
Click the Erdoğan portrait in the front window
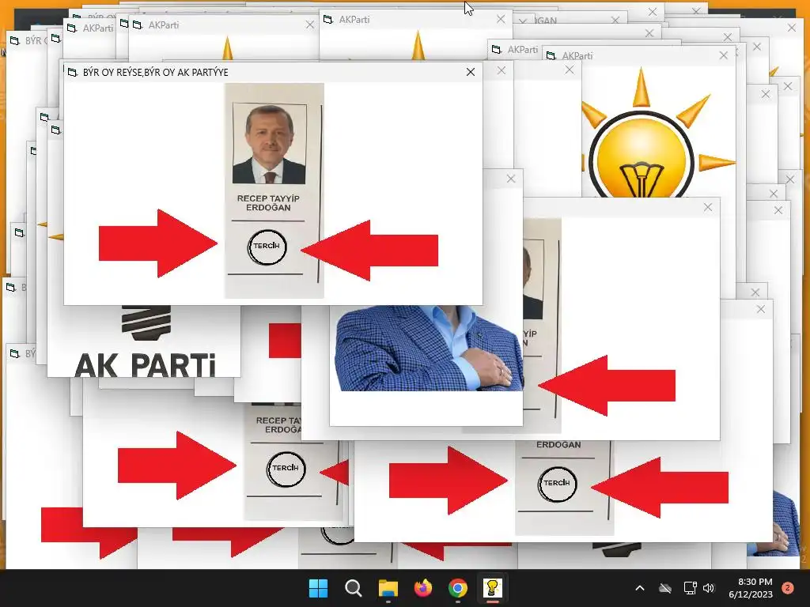pos(269,144)
